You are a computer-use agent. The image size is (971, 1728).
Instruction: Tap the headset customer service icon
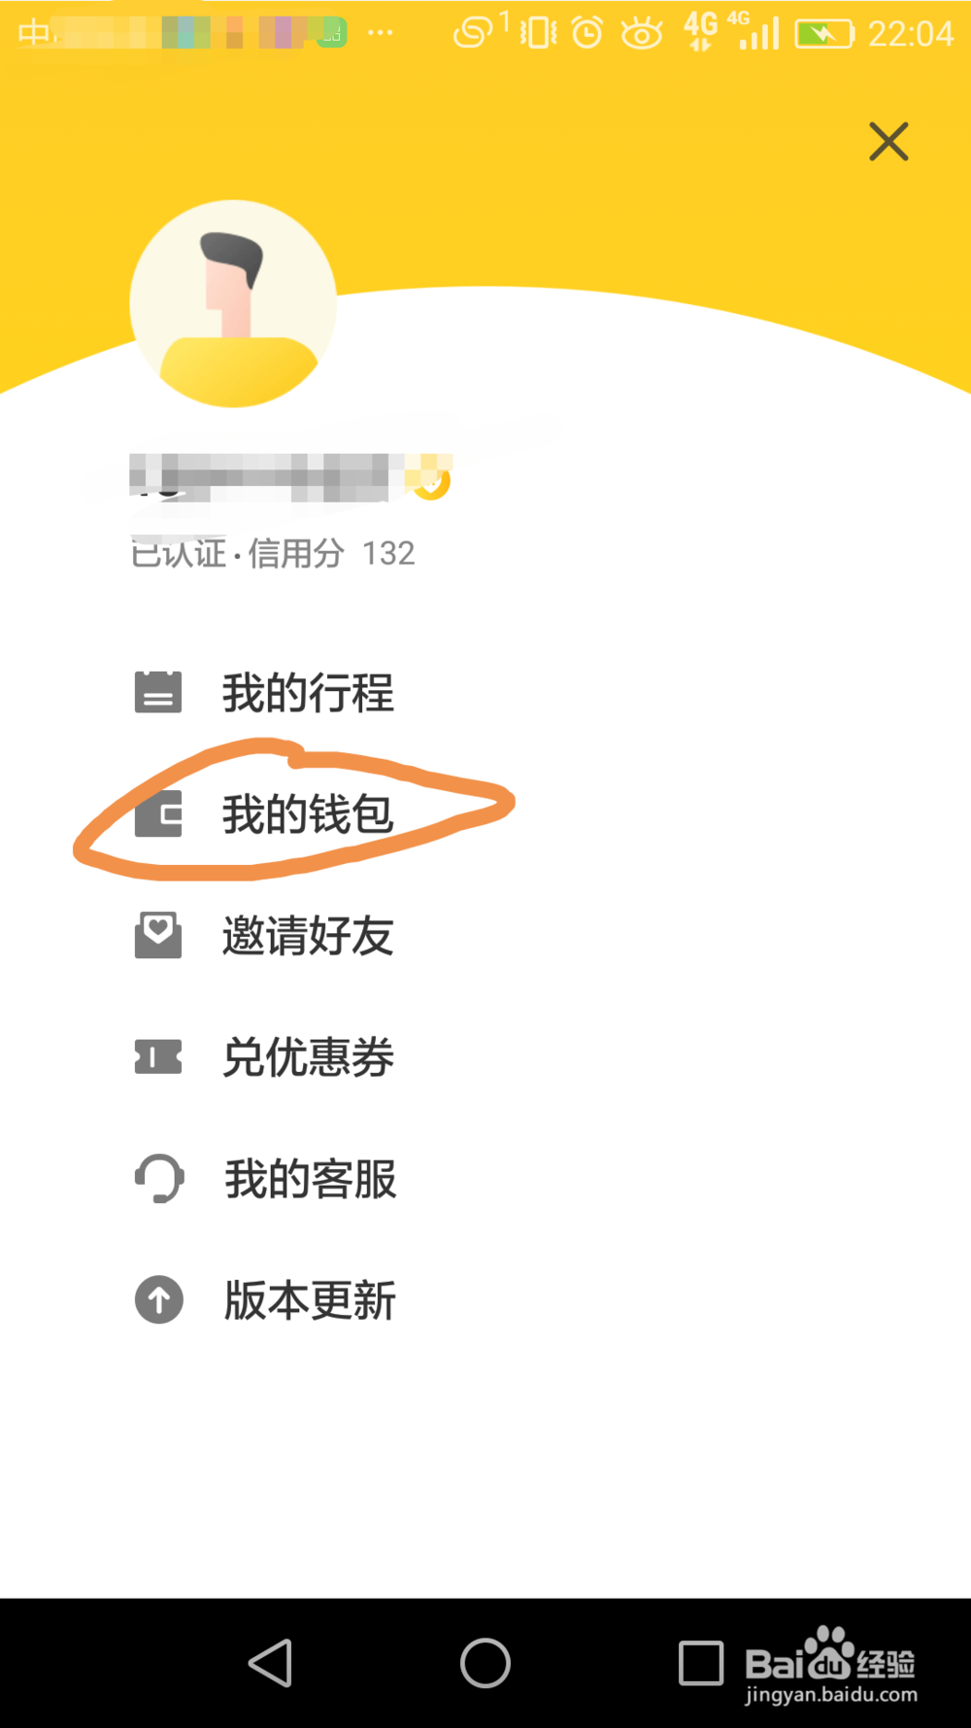tap(158, 1178)
